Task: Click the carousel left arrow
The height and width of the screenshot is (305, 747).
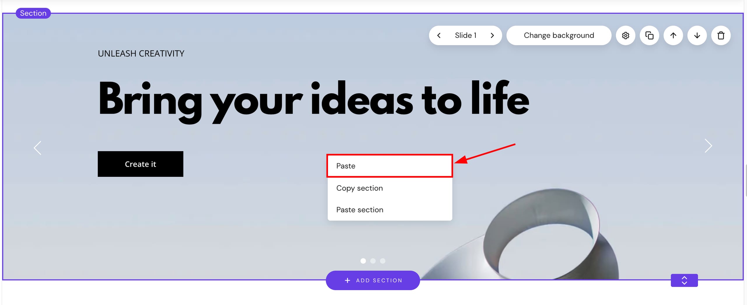Action: (x=38, y=148)
